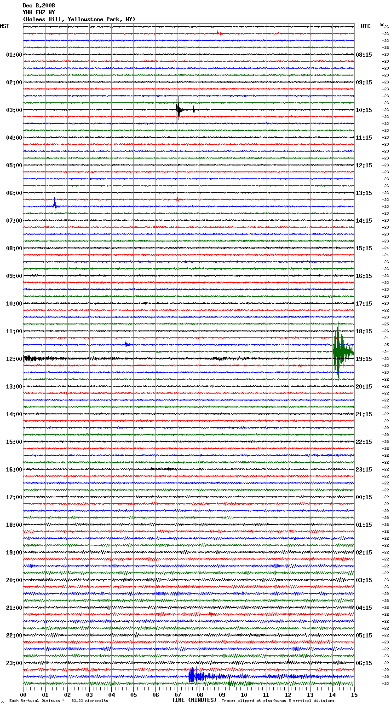This screenshot has width=391, height=707.
Task: Click the '23:00' MST time label
Action: 14,663
